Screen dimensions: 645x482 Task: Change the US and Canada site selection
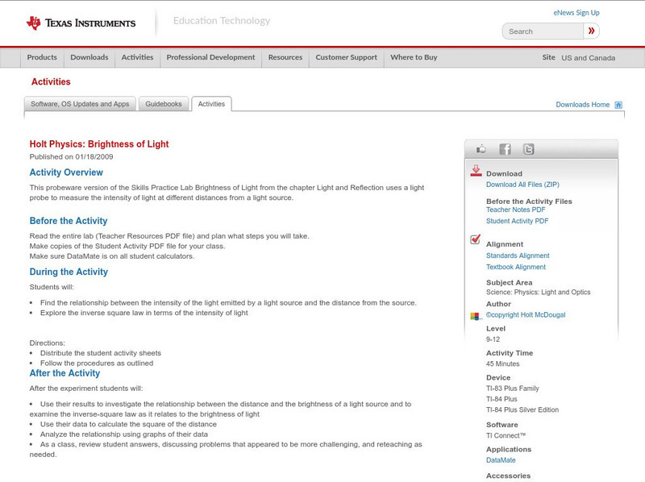589,58
